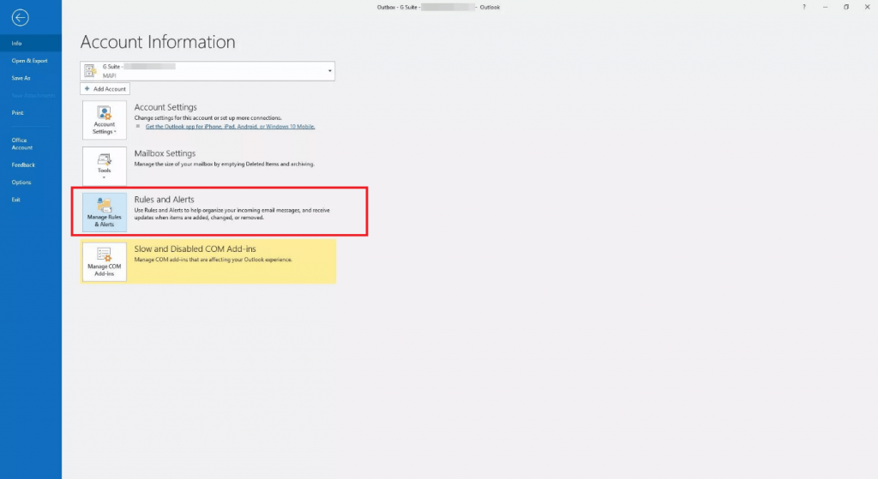Click Manage COM Add-ins button
The height and width of the screenshot is (479, 878).
tap(104, 262)
